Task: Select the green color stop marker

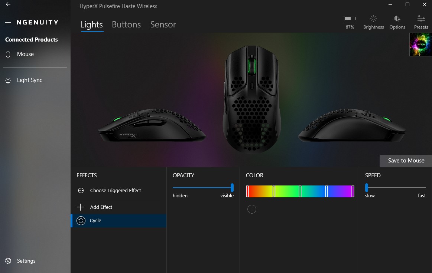Action: [300, 191]
